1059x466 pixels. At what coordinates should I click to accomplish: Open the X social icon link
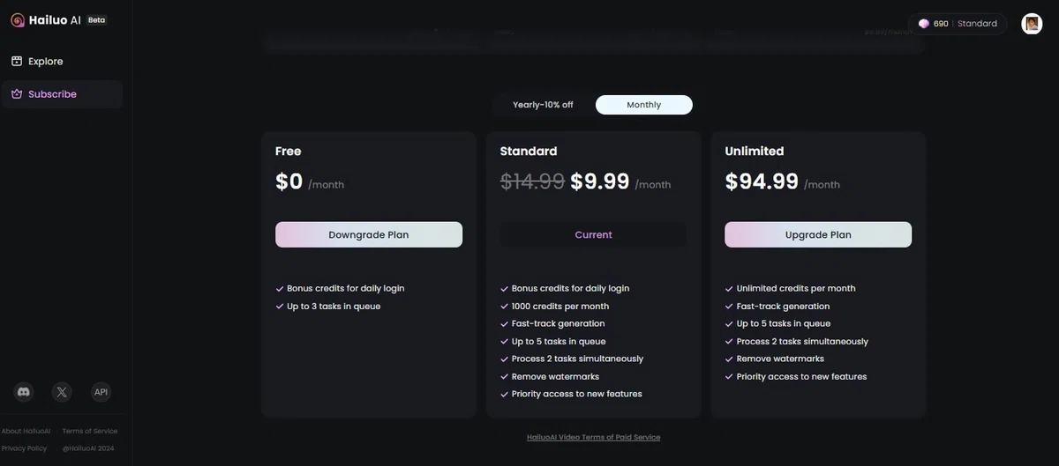(x=62, y=392)
